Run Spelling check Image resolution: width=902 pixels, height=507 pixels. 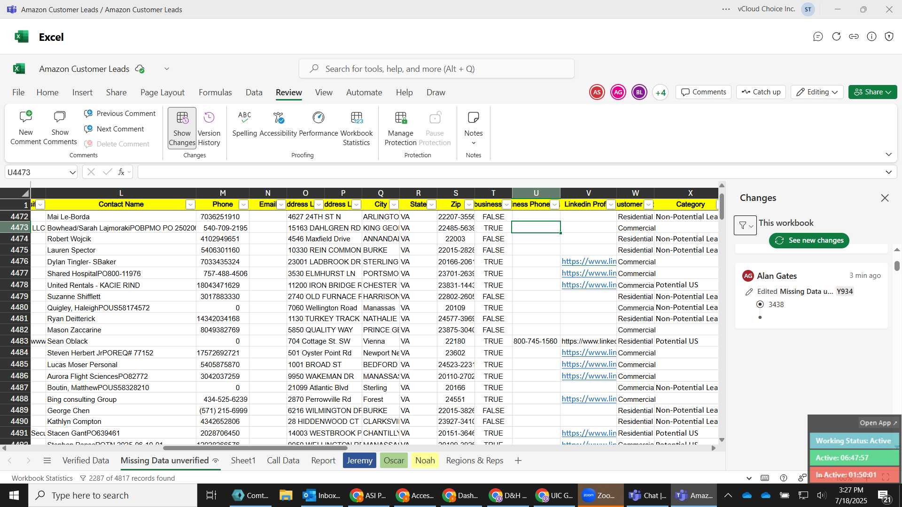tap(244, 124)
